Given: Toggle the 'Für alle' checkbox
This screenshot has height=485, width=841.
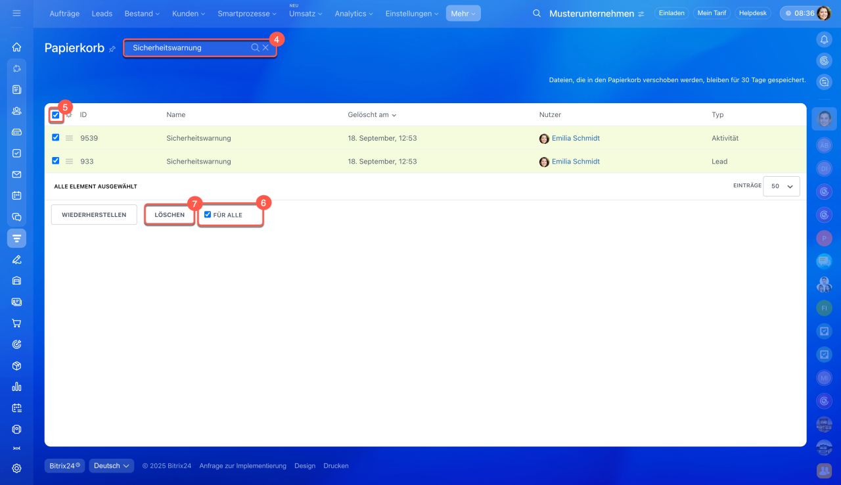Looking at the screenshot, I should 208,215.
